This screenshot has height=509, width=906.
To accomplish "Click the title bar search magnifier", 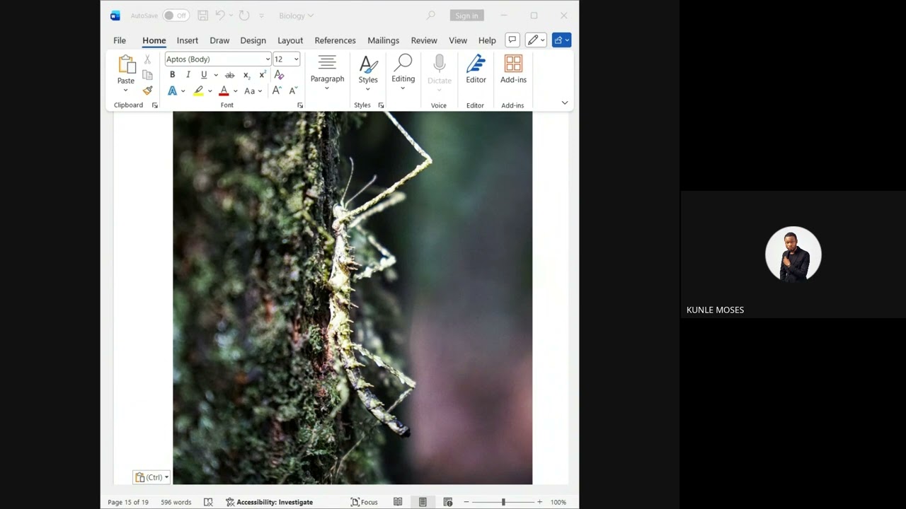I will coord(430,16).
